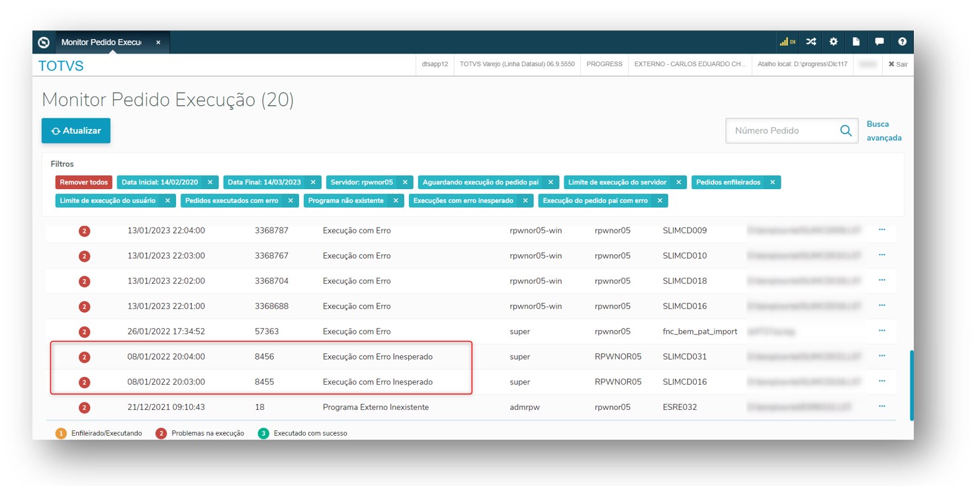Click the magnifier search icon
This screenshot has height=486, width=974.
(x=845, y=131)
